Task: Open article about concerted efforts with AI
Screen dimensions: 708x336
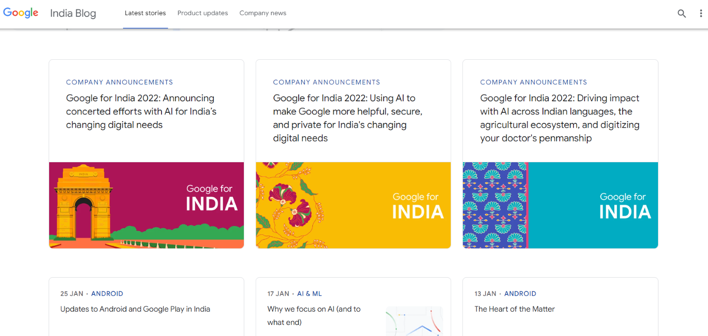Action: (x=141, y=111)
